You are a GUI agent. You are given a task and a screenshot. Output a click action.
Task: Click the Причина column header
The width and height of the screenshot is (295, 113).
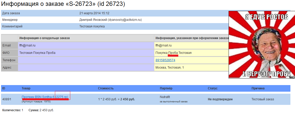coord(258,88)
